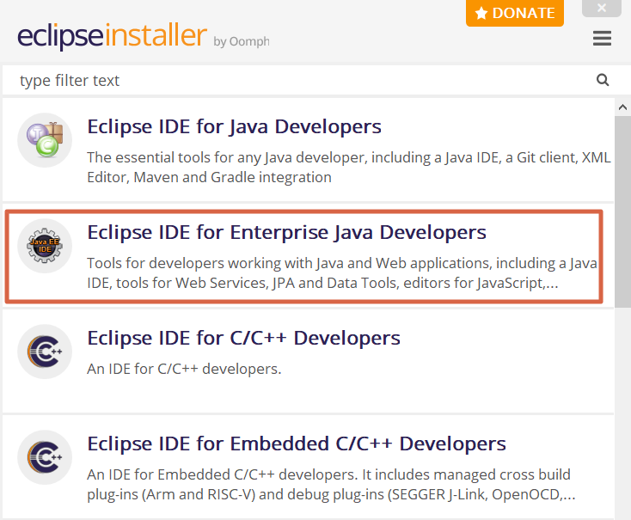Screen dimensions: 631x520
Task: Click the Eclipse IDE for Java Developers icon
Action: click(x=45, y=139)
